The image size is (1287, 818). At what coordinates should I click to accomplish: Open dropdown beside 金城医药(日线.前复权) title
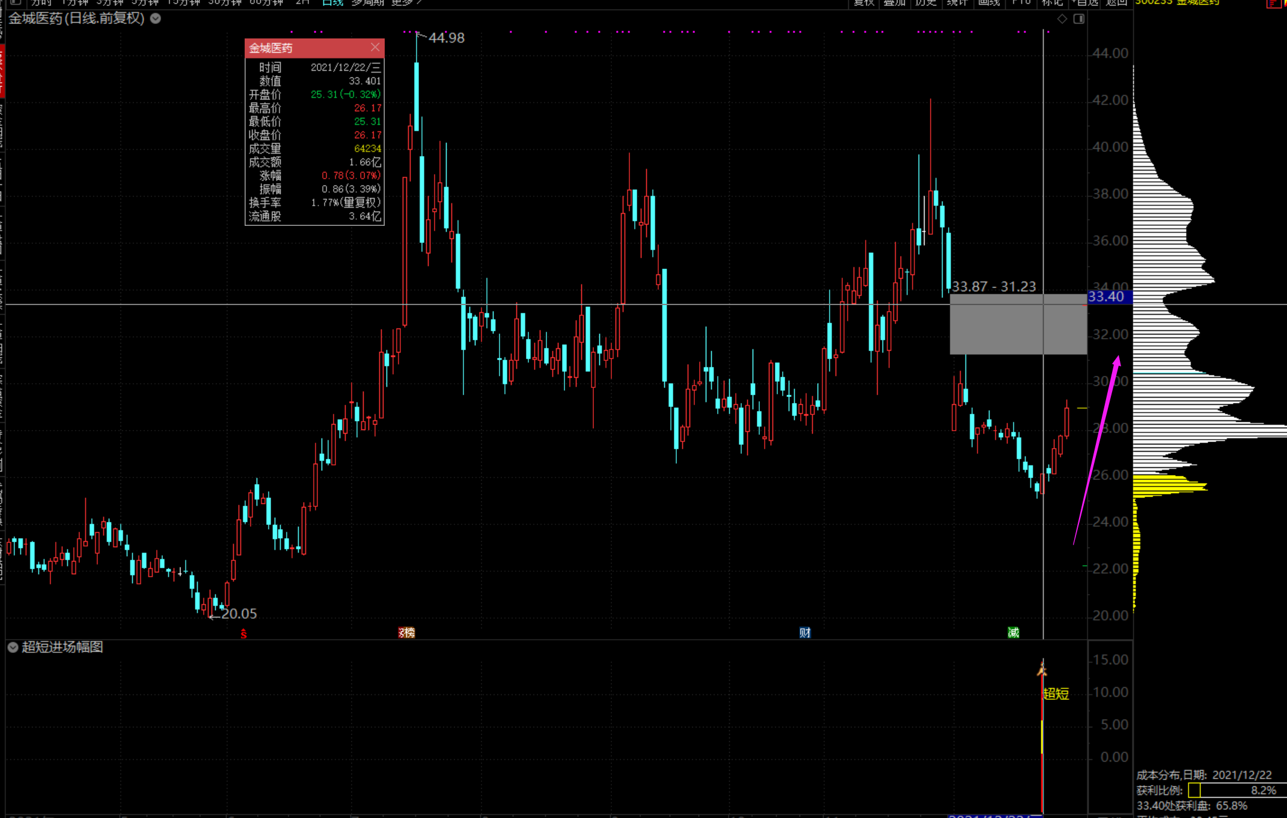tap(156, 19)
